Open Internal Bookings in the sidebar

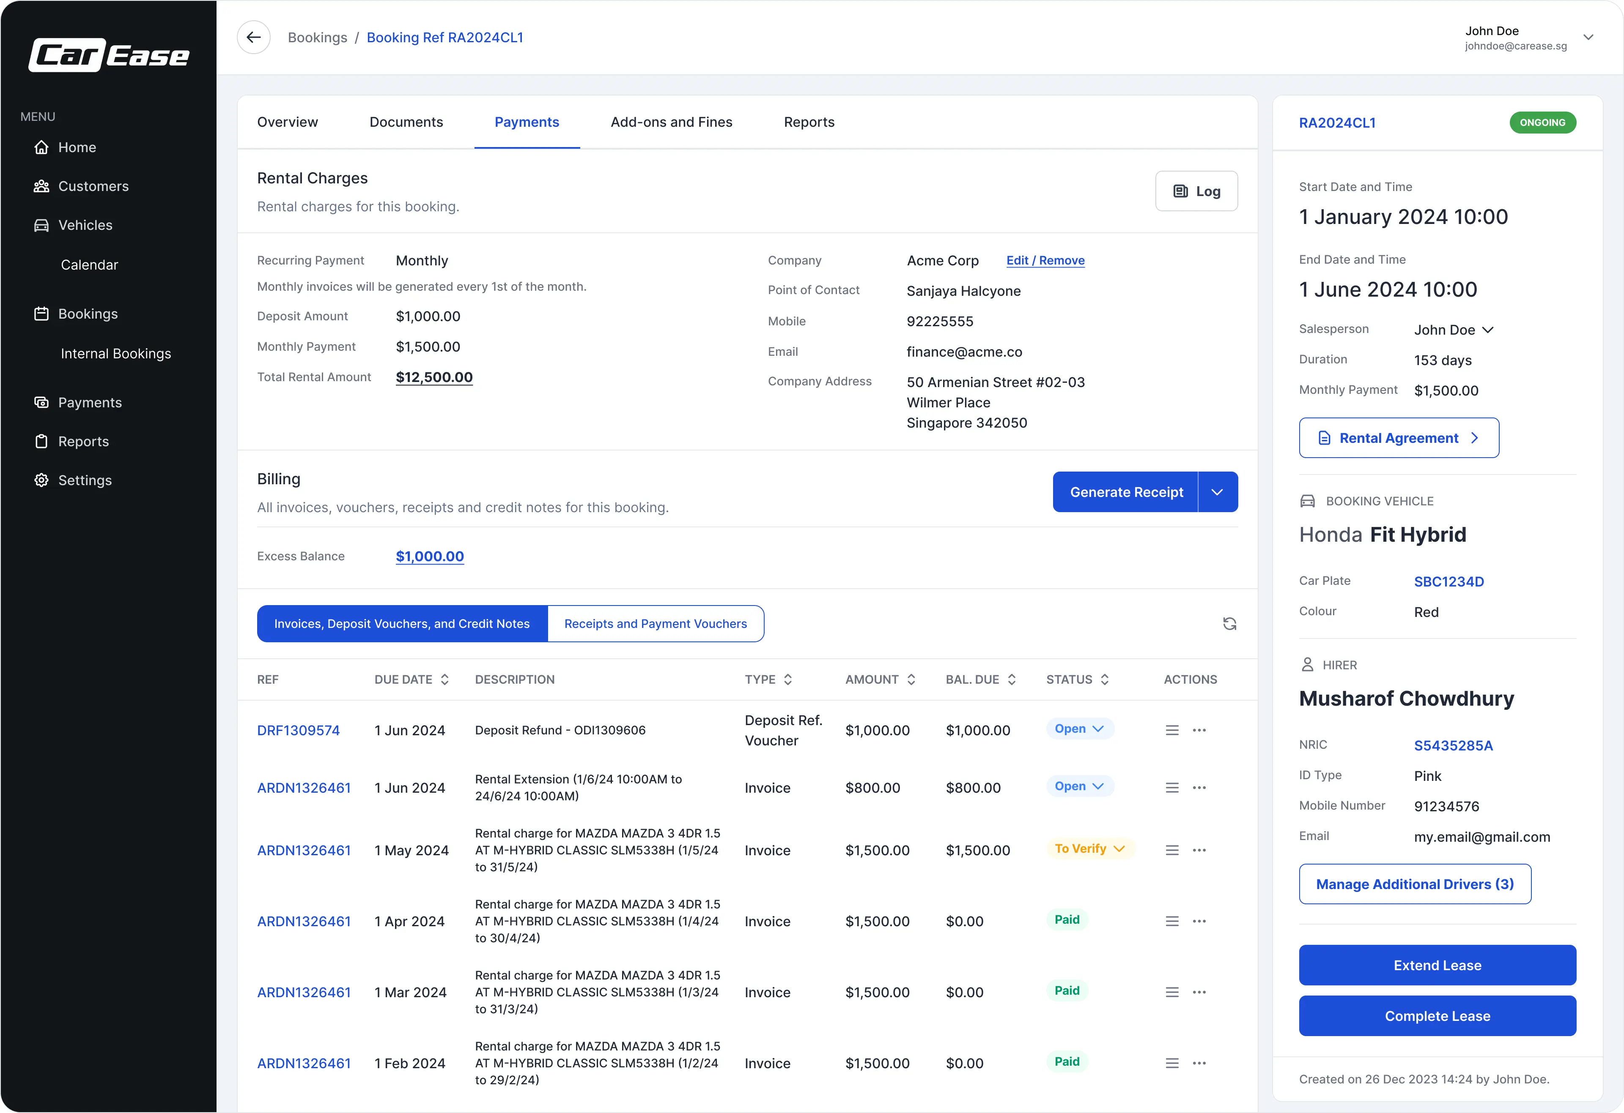click(116, 353)
